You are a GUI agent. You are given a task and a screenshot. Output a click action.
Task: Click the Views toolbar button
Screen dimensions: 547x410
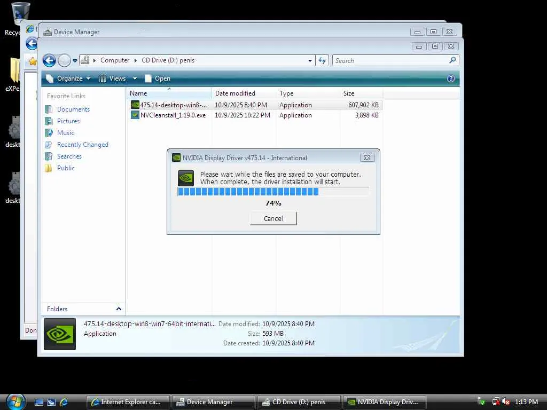coord(112,78)
